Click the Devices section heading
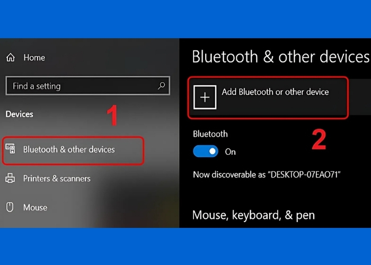The image size is (371, 265). tap(19, 114)
